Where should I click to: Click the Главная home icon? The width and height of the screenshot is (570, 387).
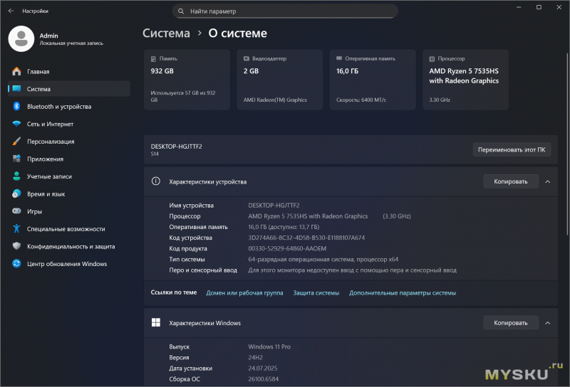click(16, 72)
